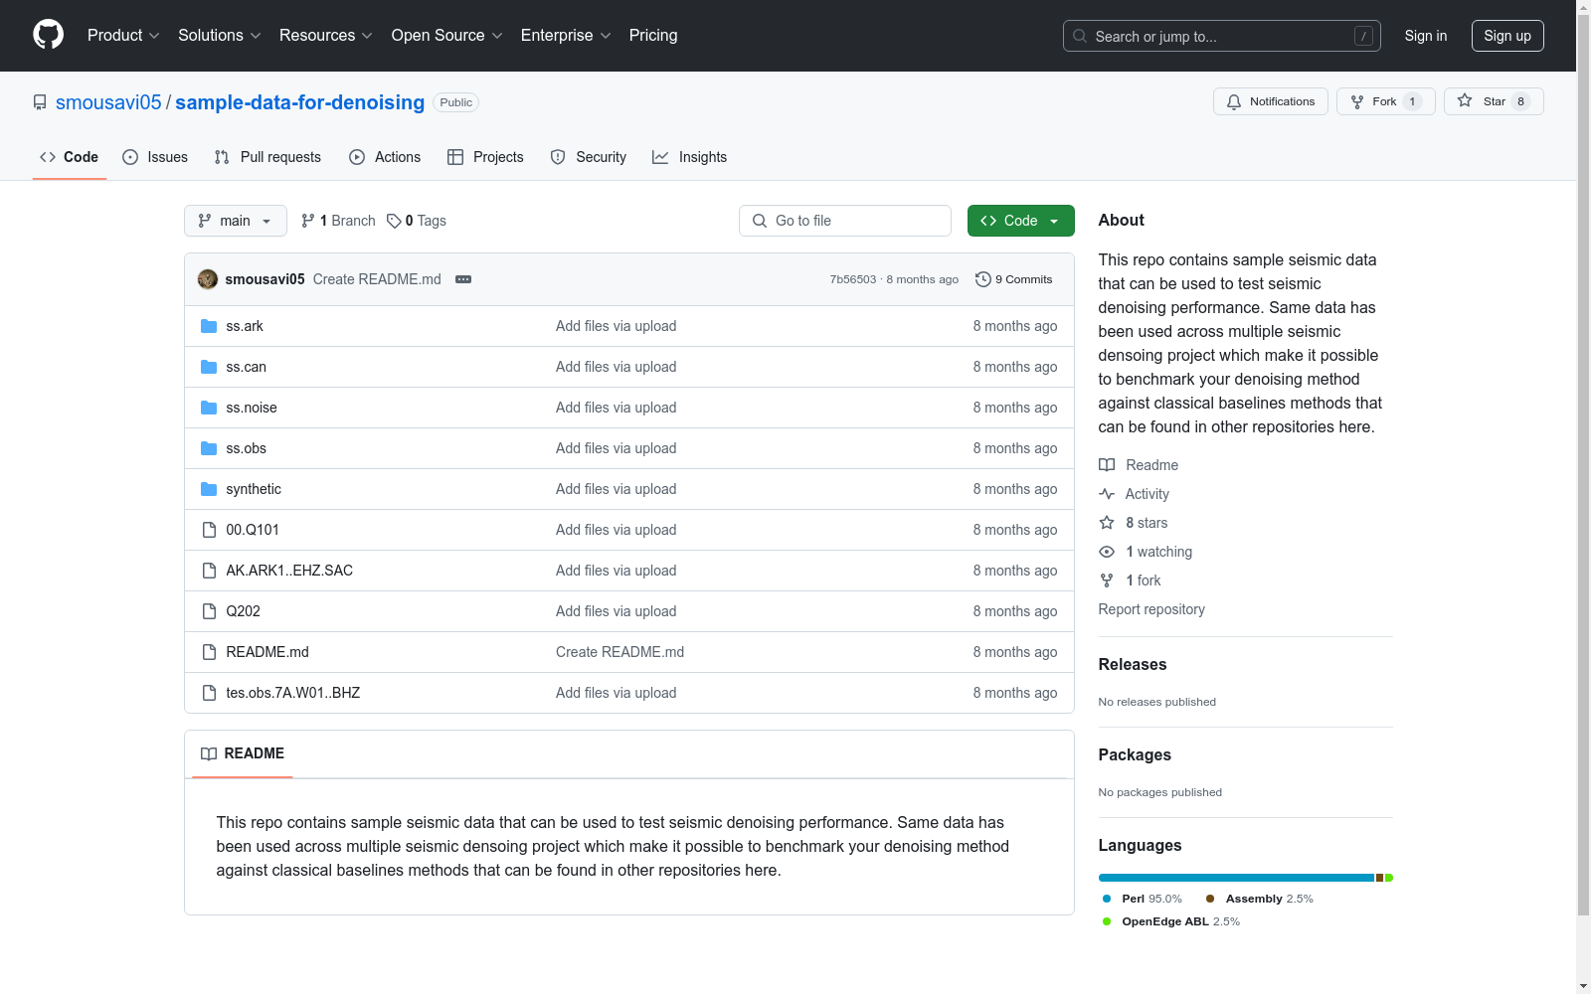Click the Report repository link
Image resolution: width=1591 pixels, height=994 pixels.
coord(1151,609)
